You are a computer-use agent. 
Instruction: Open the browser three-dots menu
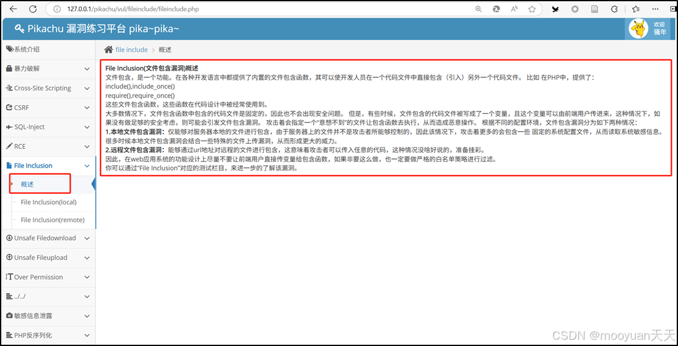(x=656, y=9)
